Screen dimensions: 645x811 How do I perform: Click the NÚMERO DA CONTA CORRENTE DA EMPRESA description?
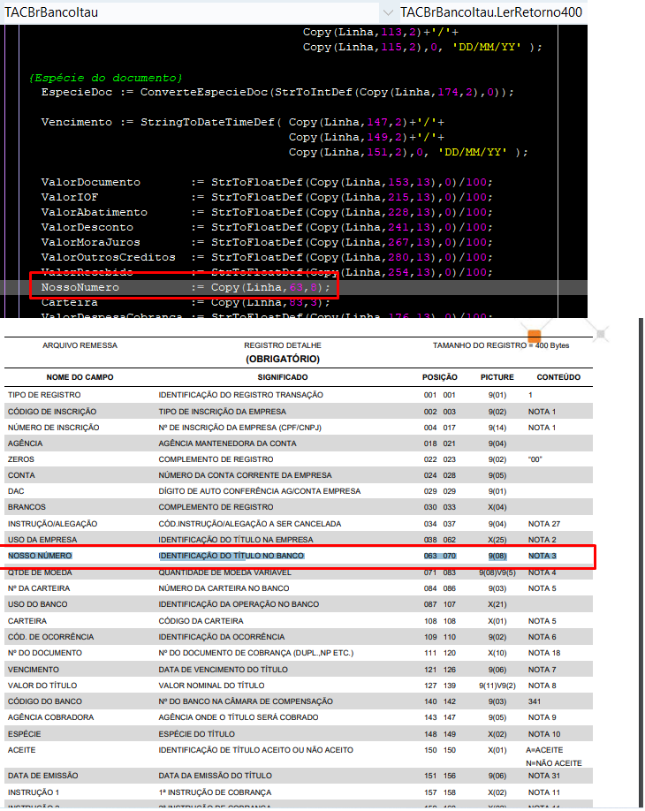point(245,475)
